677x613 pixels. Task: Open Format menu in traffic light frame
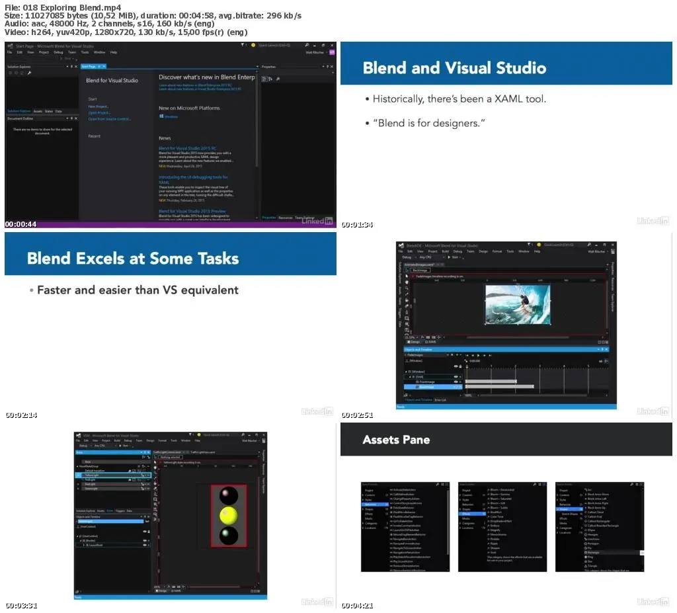pos(163,440)
